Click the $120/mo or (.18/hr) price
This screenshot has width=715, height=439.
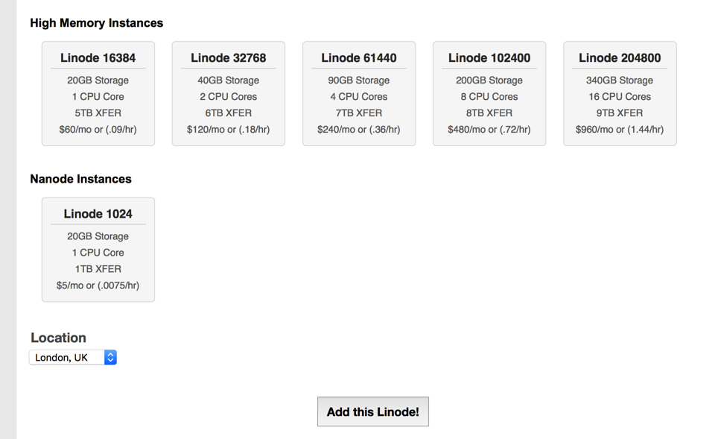[x=228, y=130]
